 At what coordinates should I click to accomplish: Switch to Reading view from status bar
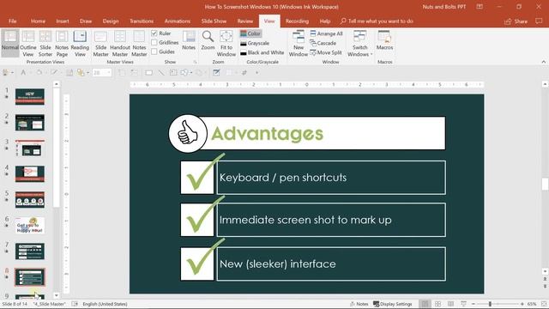click(450, 304)
